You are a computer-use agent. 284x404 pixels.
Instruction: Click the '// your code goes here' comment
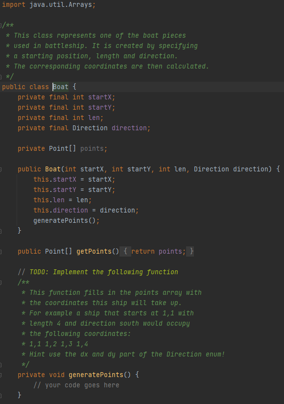[76, 385]
